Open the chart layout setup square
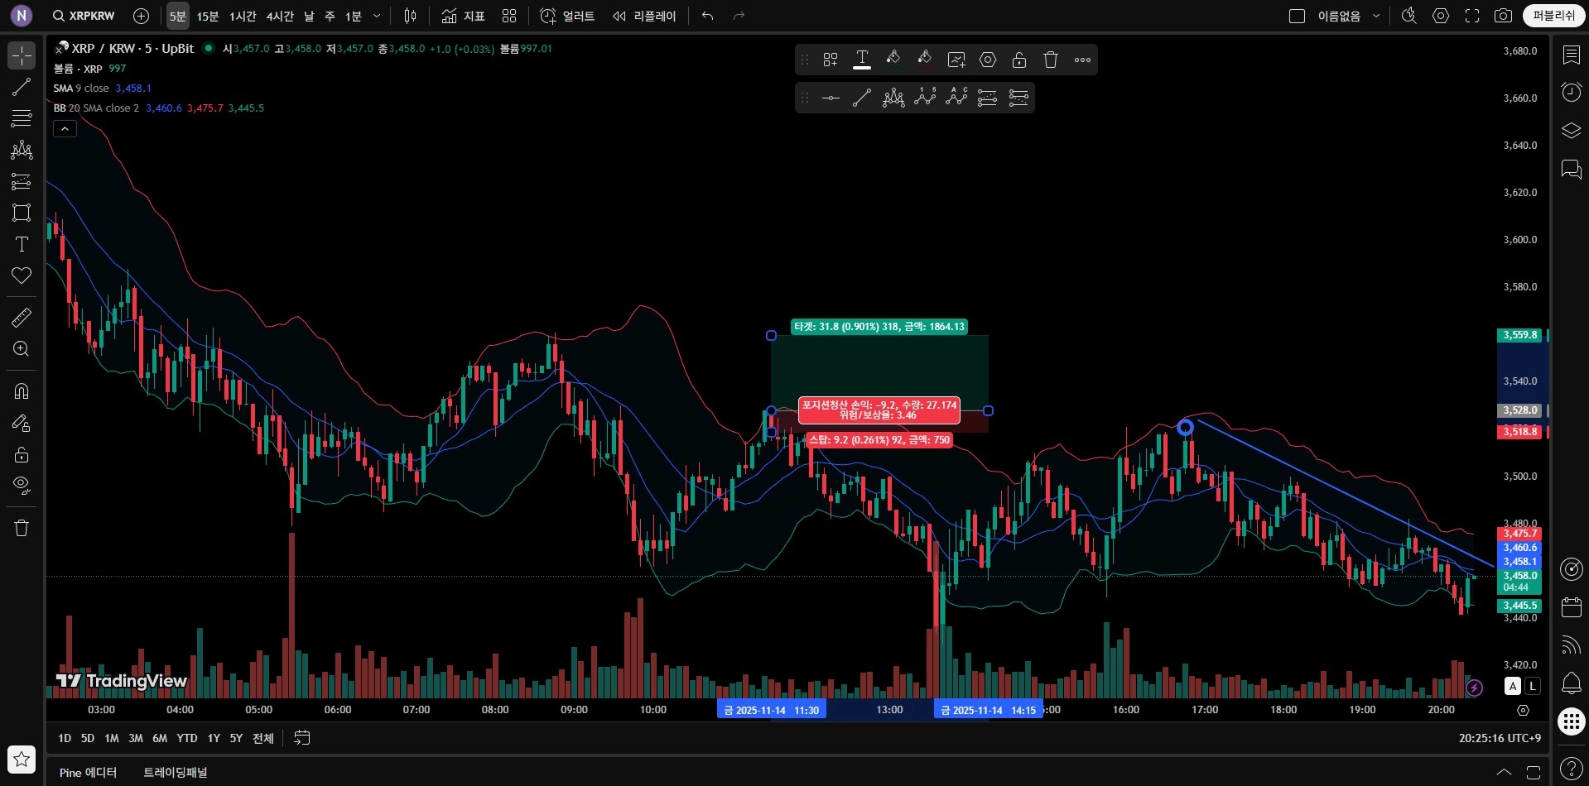Image resolution: width=1589 pixels, height=786 pixels. 1298,16
